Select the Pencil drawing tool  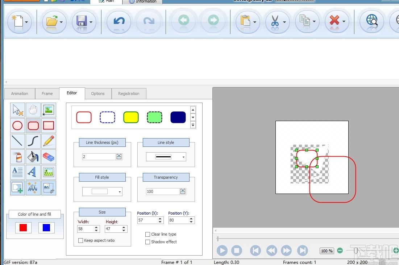coord(49,141)
